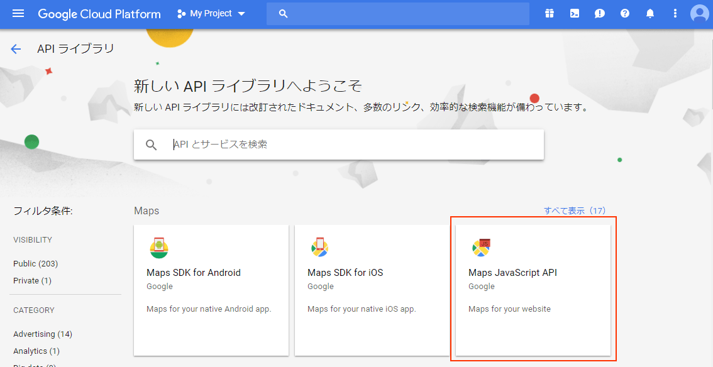Viewport: 713px width, 367px height.
Task: Filter by Public (203) visibility
Action: pyautogui.click(x=35, y=263)
